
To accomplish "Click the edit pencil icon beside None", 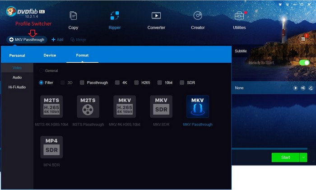I will point(311,88).
